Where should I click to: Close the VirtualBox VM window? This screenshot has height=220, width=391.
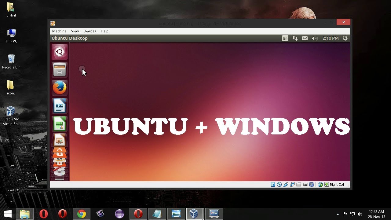coord(344,22)
